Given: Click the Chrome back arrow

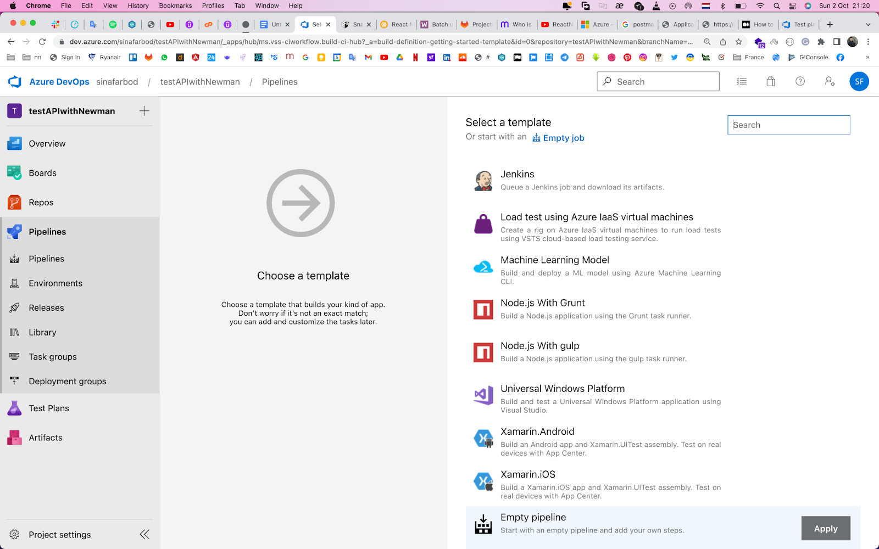Looking at the screenshot, I should (11, 42).
